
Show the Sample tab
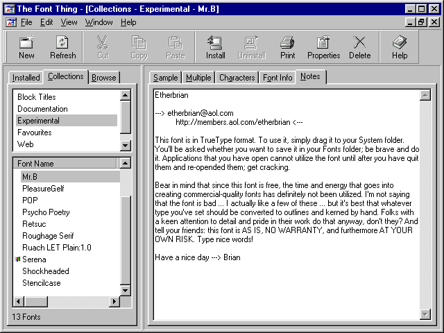pos(165,78)
